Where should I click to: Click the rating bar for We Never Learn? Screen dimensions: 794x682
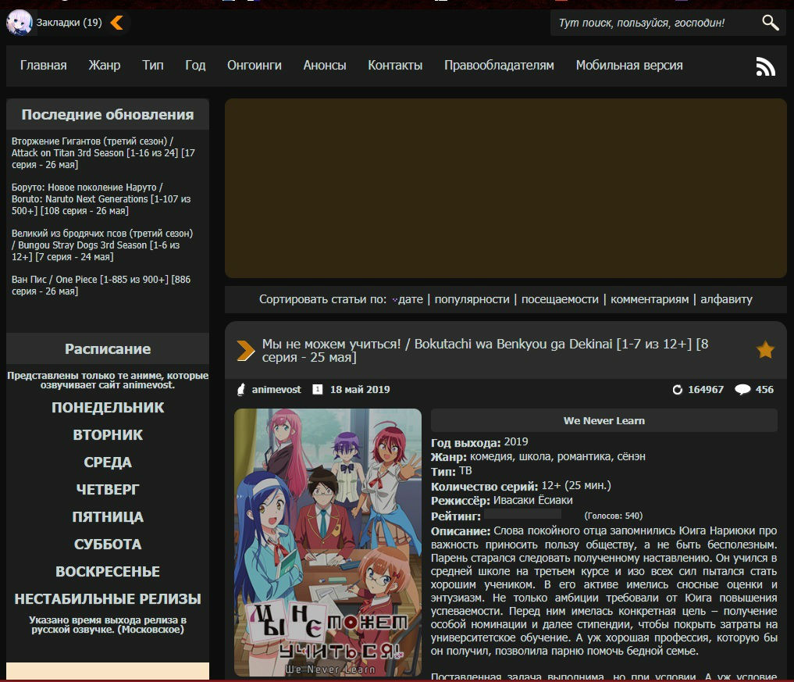[522, 515]
